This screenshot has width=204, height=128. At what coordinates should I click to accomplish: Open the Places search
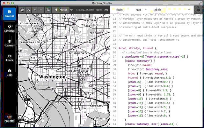point(61,10)
